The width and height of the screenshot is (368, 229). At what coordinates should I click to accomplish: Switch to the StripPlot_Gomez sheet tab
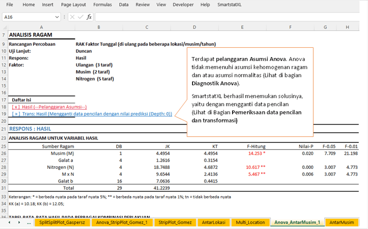pyautogui.click(x=176, y=223)
